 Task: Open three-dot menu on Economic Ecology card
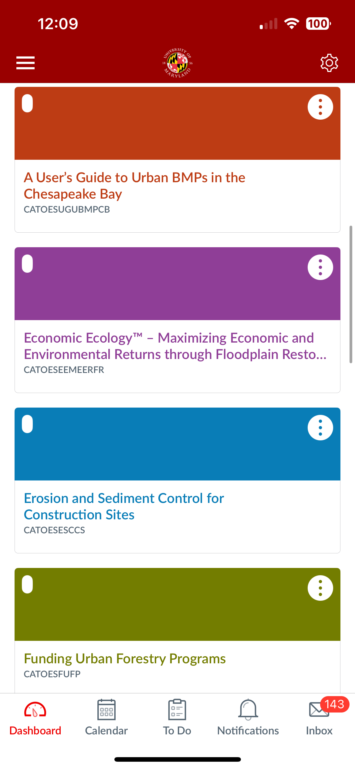click(x=320, y=267)
